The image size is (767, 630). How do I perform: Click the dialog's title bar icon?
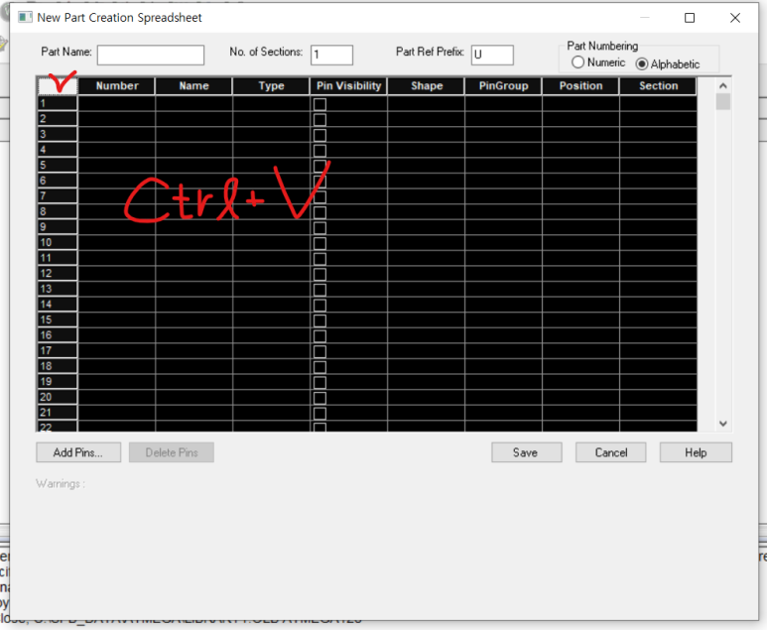tap(25, 18)
